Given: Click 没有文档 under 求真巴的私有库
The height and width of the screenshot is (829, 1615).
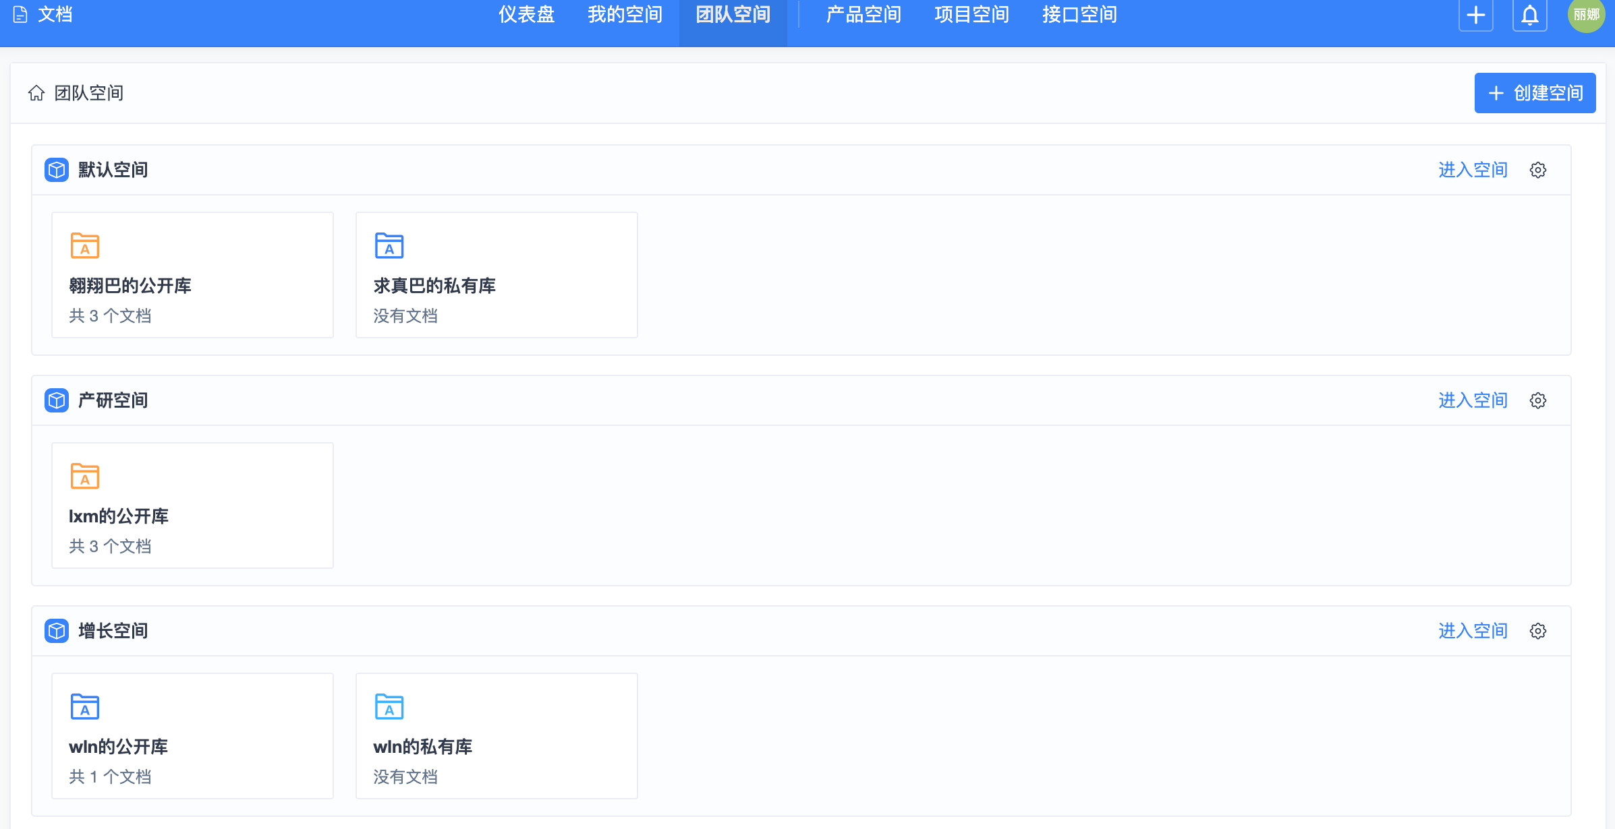Looking at the screenshot, I should [x=405, y=315].
